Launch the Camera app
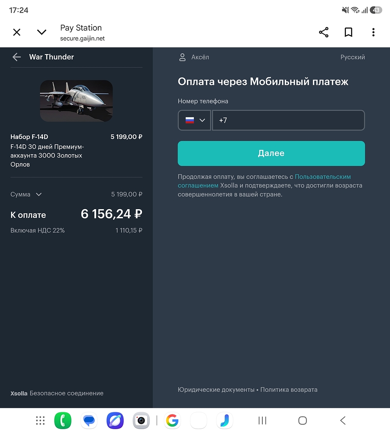The width and height of the screenshot is (390, 433). (x=141, y=420)
